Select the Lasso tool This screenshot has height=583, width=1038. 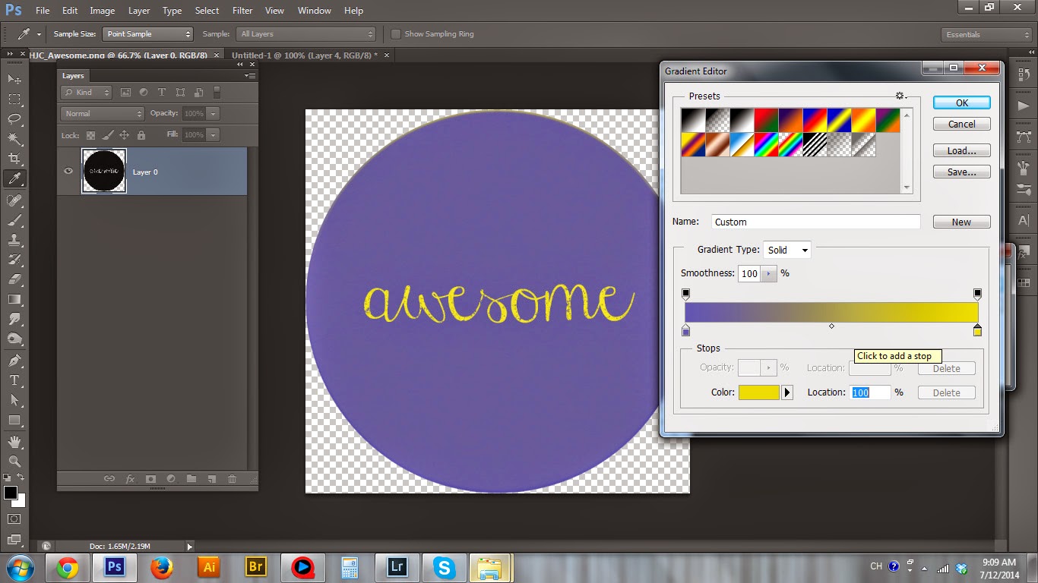[x=14, y=119]
